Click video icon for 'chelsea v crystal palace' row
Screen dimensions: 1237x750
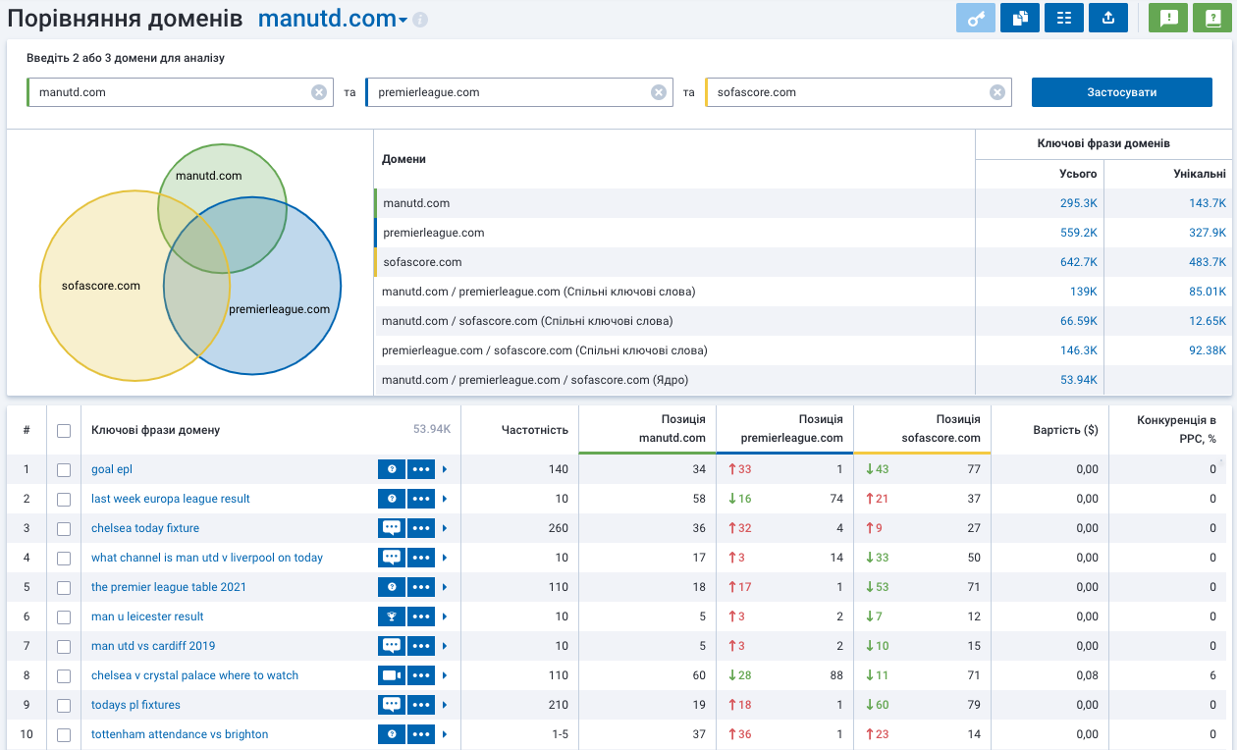pyautogui.click(x=392, y=675)
